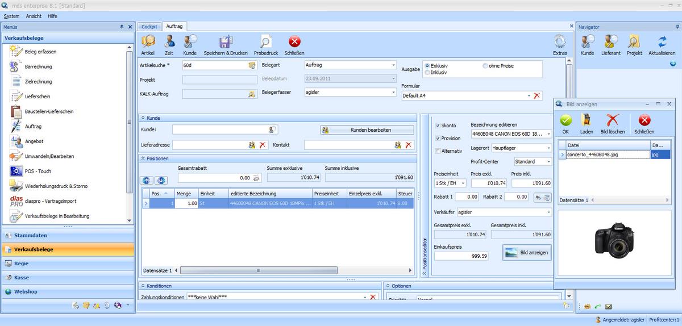Open Preiseinheit 1 Stk / EH dropdown
This screenshot has width=682, height=326.
tap(464, 183)
